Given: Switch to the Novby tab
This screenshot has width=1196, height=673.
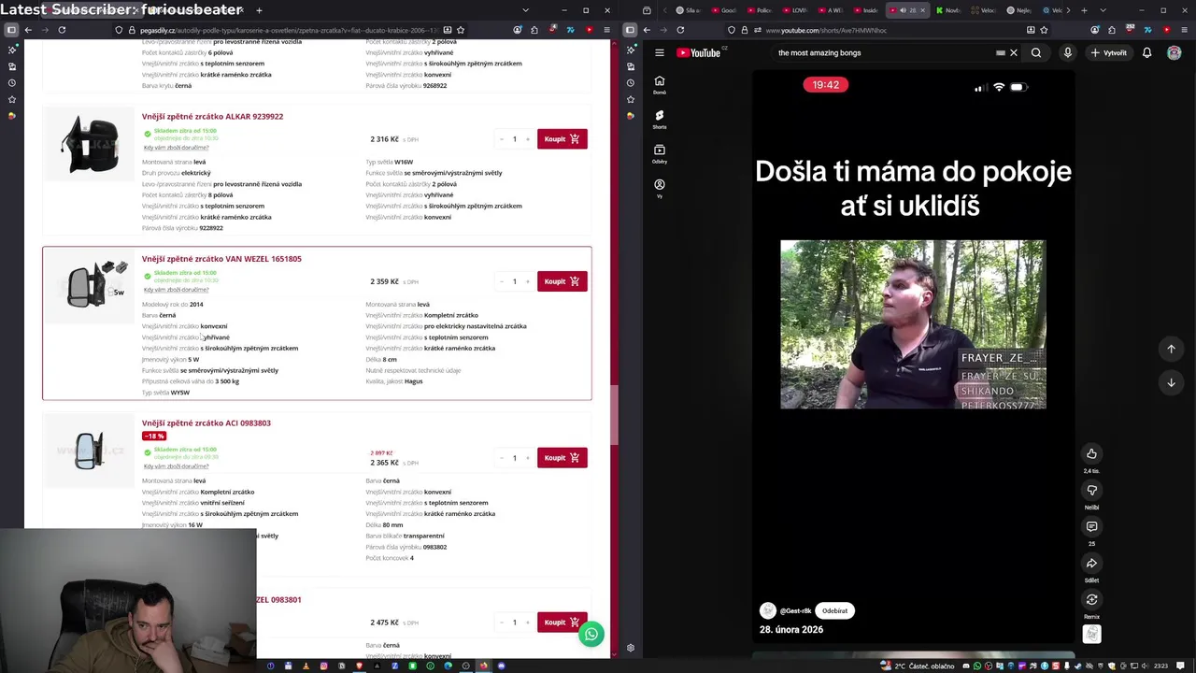Looking at the screenshot, I should (947, 10).
